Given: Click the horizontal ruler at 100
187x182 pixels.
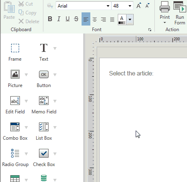Looking at the screenshot, I should (x=140, y=39).
